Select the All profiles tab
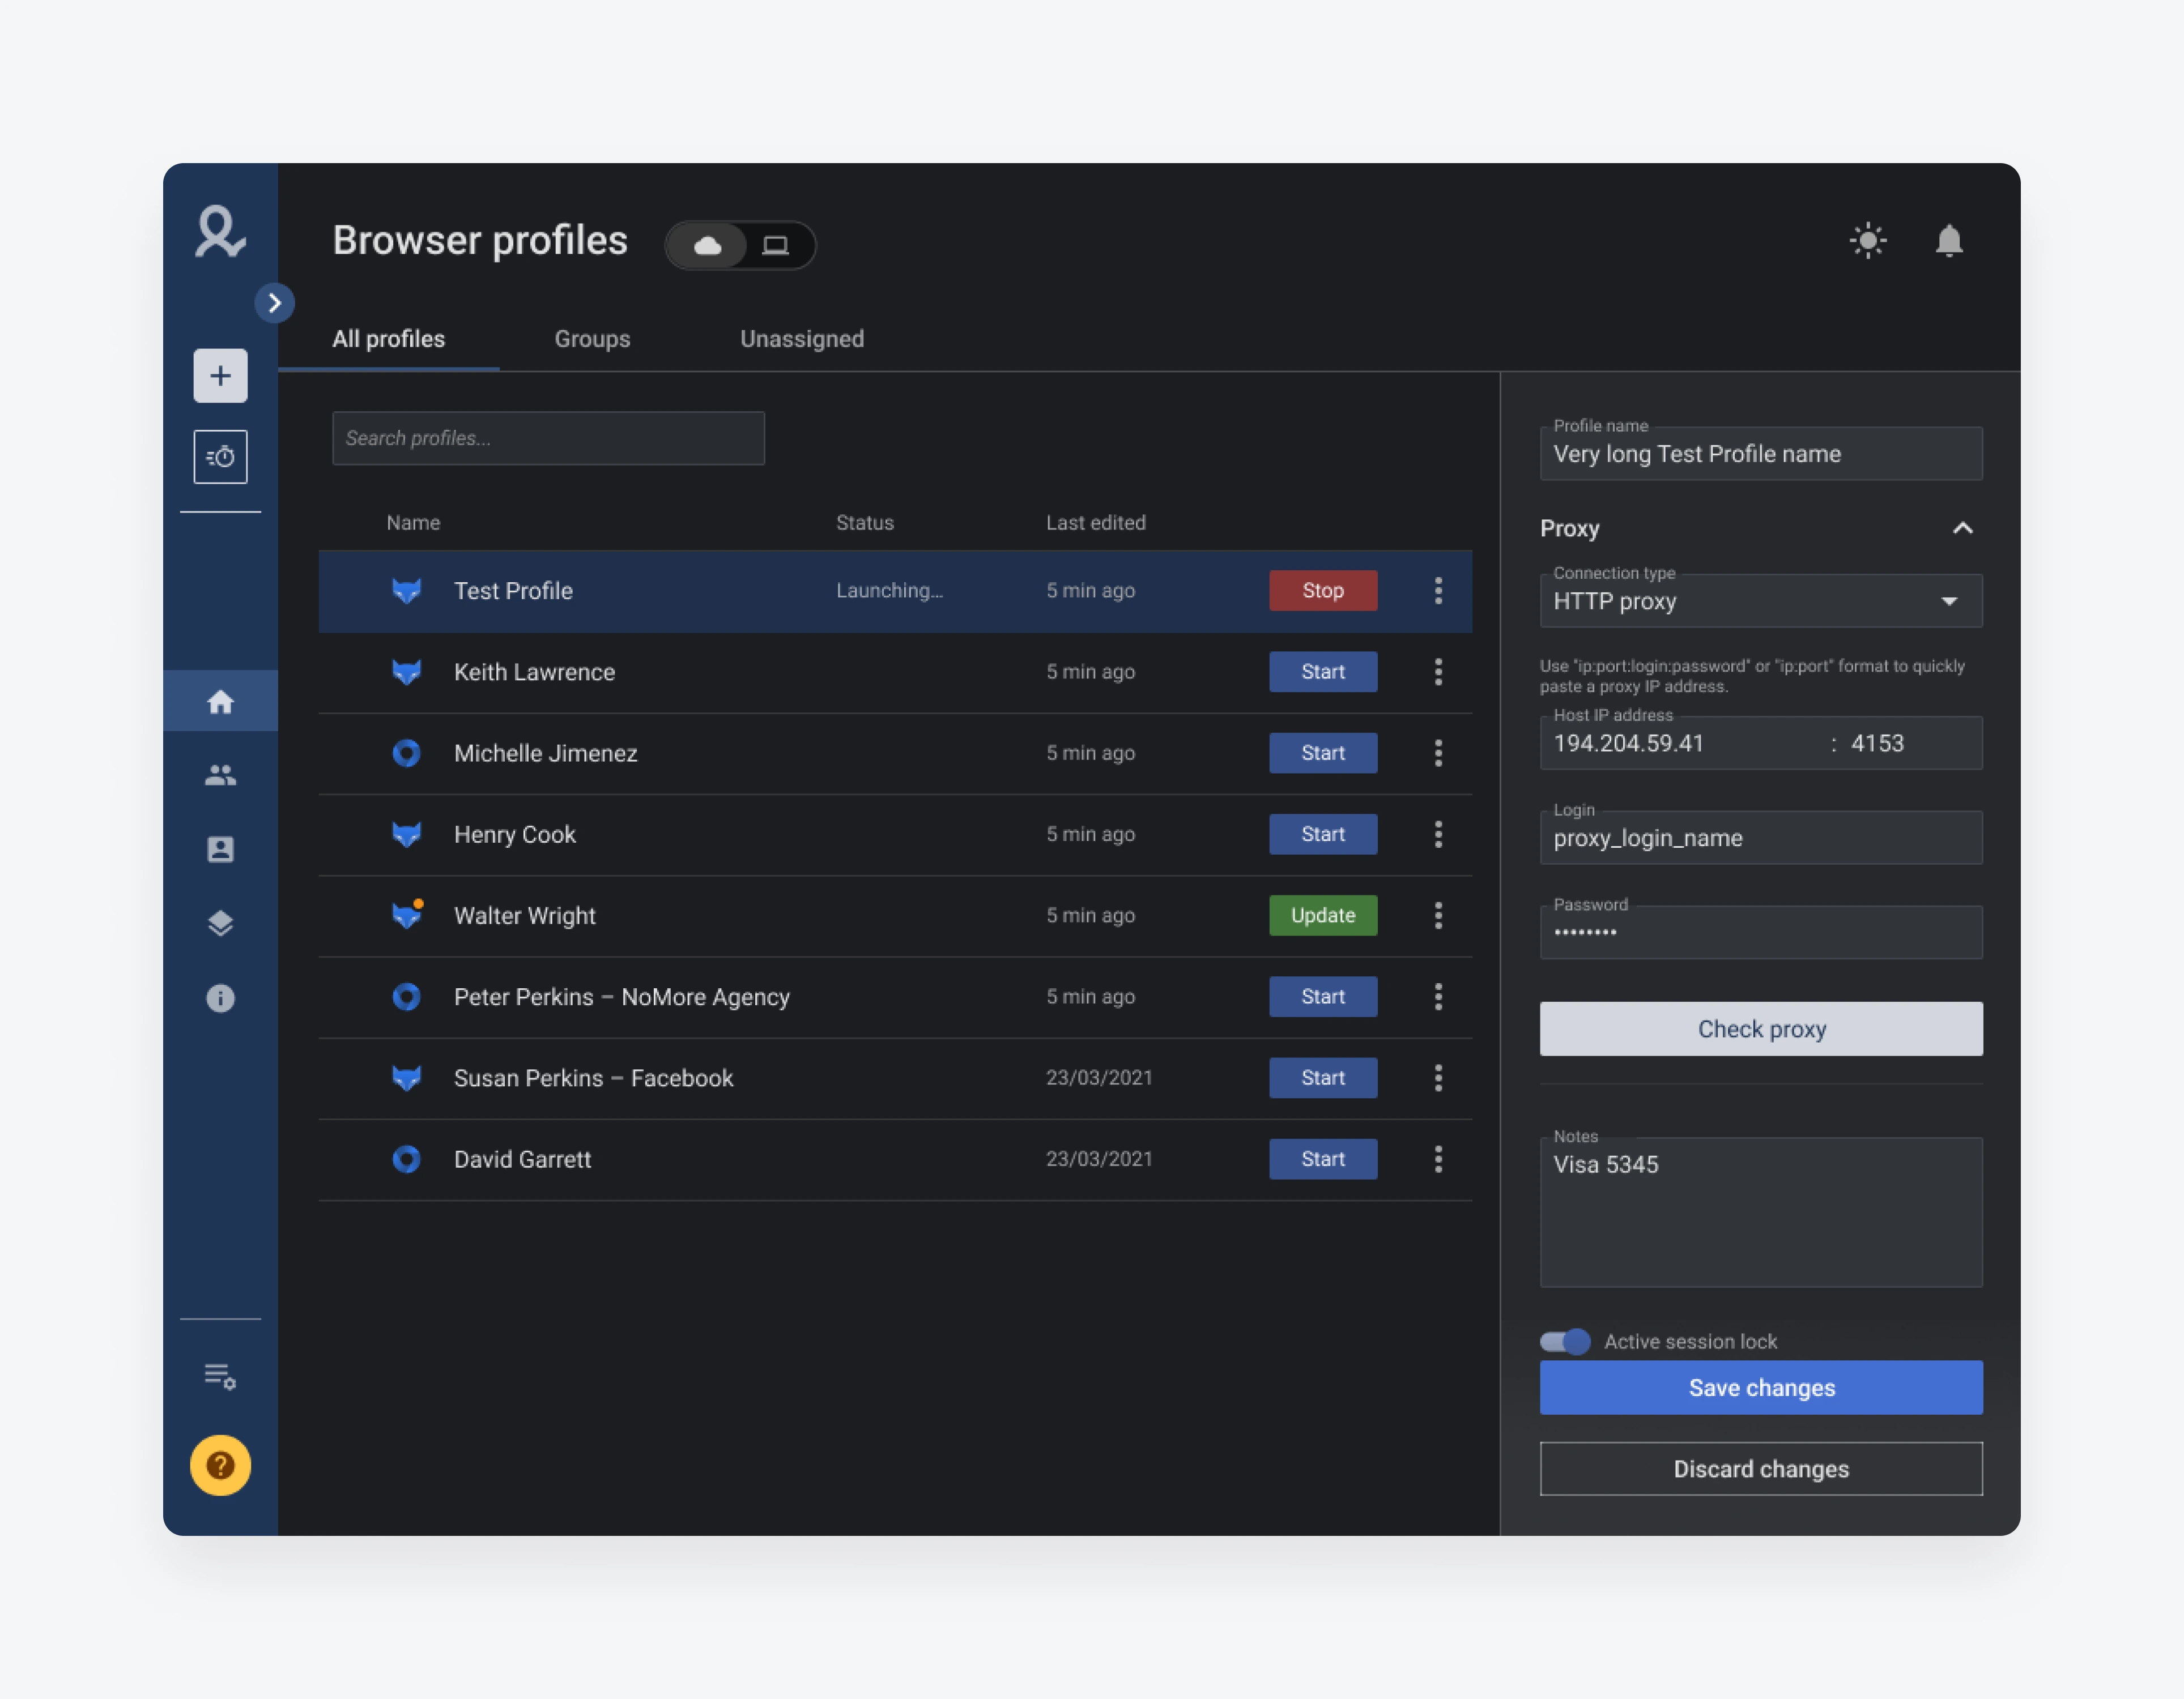2184x1699 pixels. pyautogui.click(x=389, y=339)
